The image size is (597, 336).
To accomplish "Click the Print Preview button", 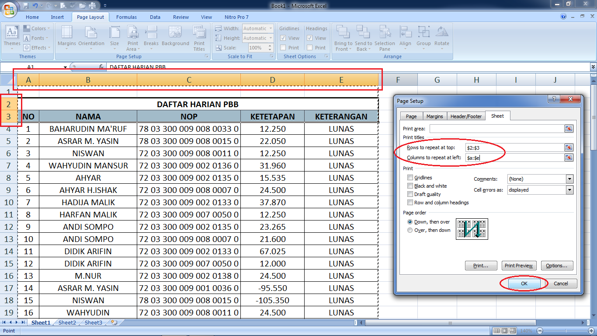I will point(519,266).
